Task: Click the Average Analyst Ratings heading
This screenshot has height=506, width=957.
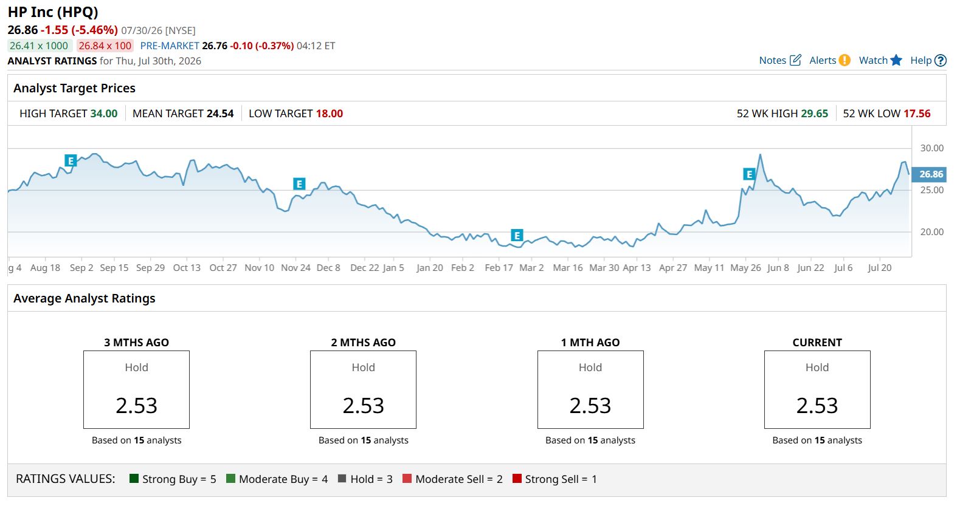Action: coord(85,298)
